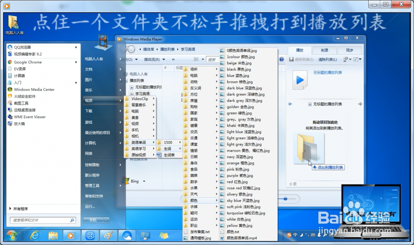This screenshot has height=245, width=414.
Task: Open 视频 in Start menu right pane
Action: click(x=103, y=100)
